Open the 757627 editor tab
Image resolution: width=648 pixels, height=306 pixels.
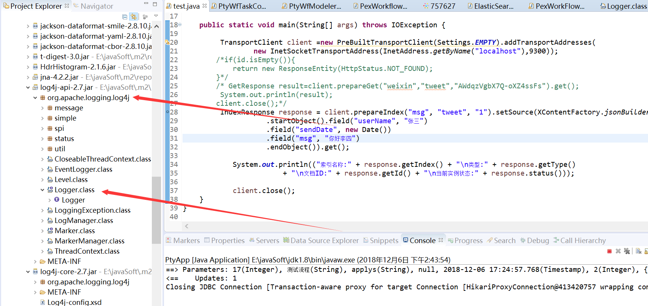tap(439, 6)
